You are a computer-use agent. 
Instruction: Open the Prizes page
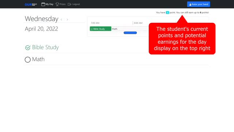(x=60, y=4)
